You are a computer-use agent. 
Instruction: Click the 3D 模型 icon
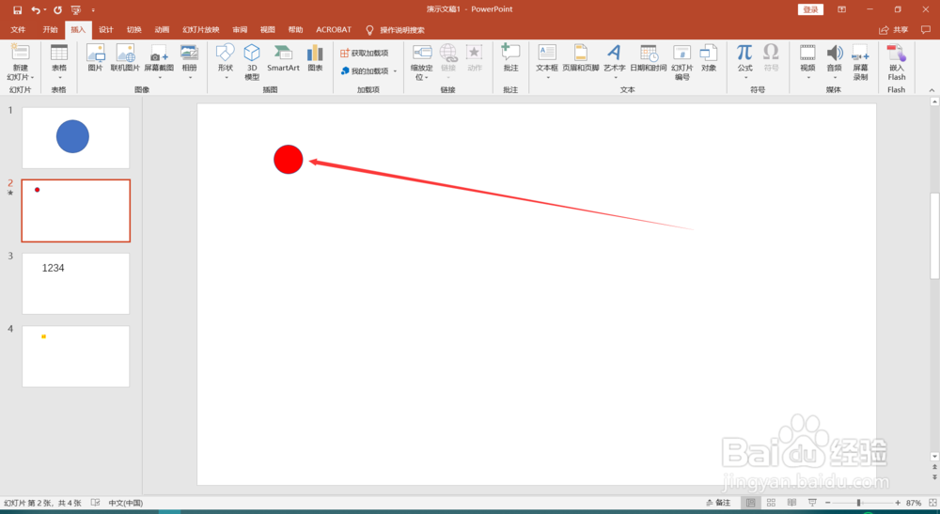pyautogui.click(x=252, y=62)
